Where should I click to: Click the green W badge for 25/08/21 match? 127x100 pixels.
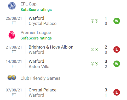pyautogui.click(x=117, y=21)
